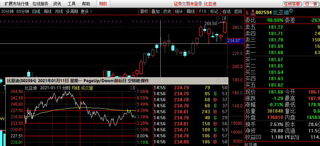Click the 总量 value 301848
The width and height of the screenshot is (320, 146).
pyautogui.click(x=274, y=111)
